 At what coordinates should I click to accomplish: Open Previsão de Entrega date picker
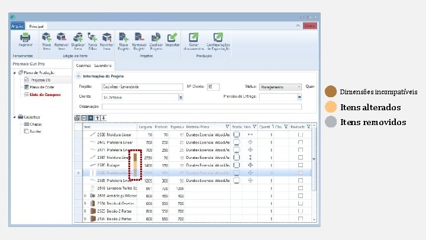pos(299,97)
